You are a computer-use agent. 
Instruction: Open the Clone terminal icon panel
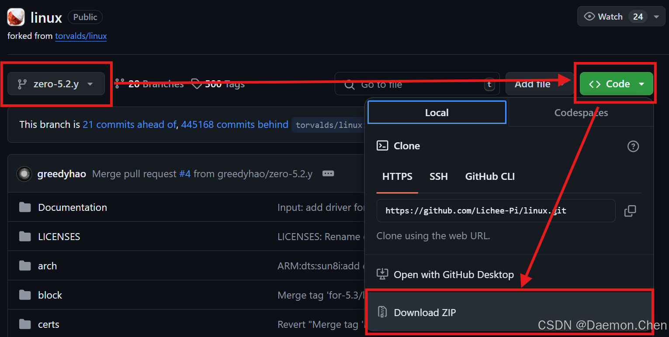[383, 146]
